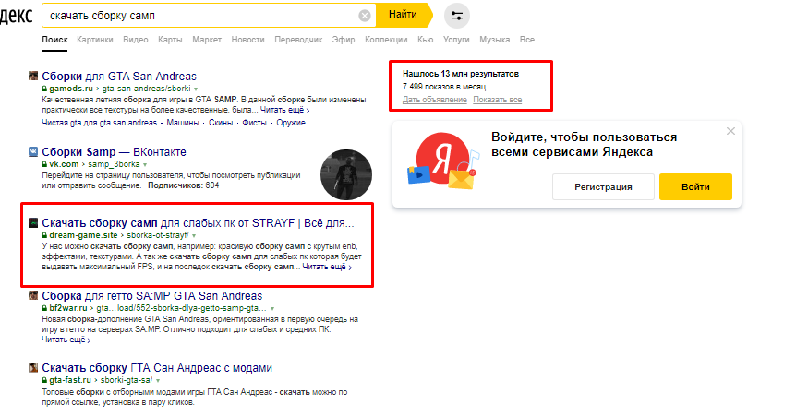
Task: Click the Найти search button
Action: click(404, 15)
